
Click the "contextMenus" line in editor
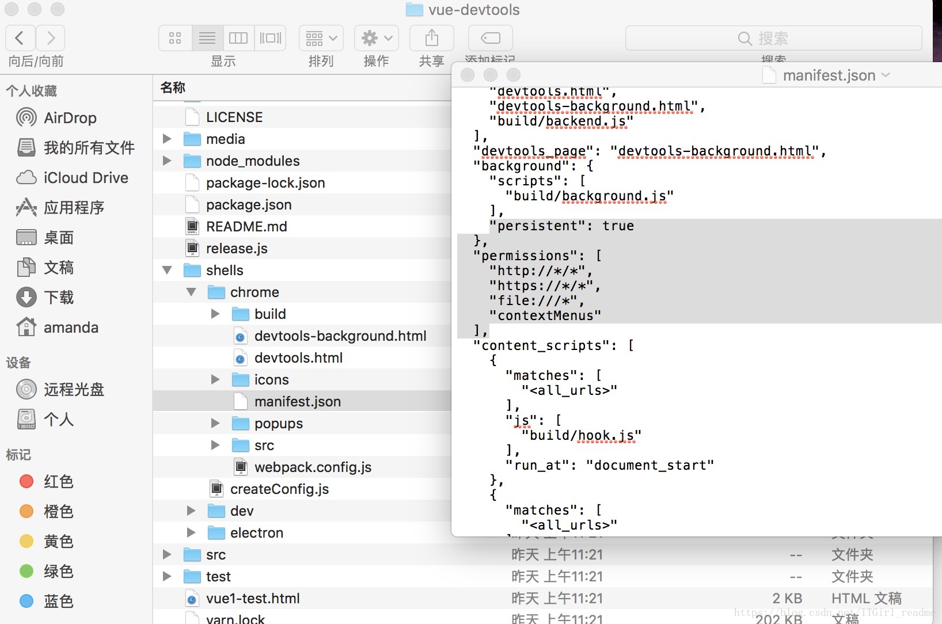click(545, 315)
